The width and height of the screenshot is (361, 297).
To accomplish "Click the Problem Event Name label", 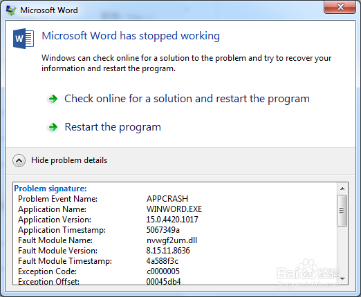I will (57, 199).
